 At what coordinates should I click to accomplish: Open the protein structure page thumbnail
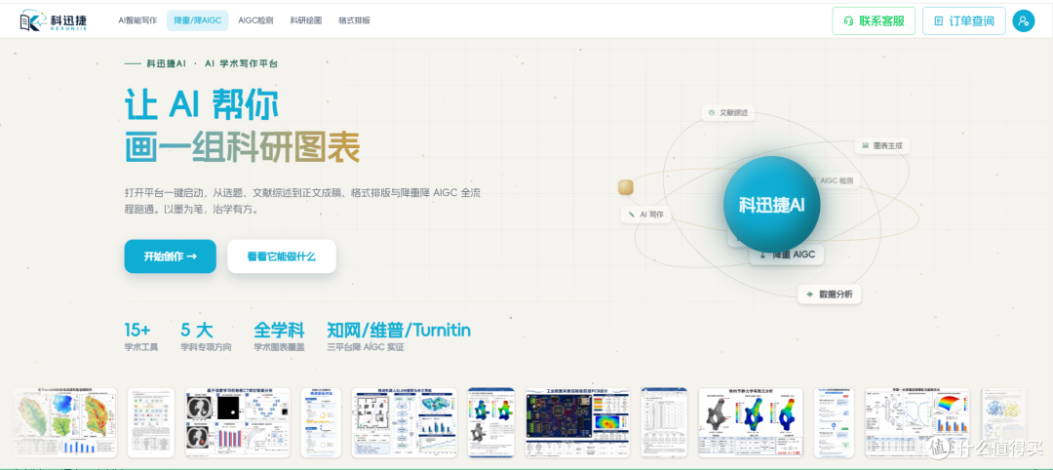click(x=1003, y=422)
